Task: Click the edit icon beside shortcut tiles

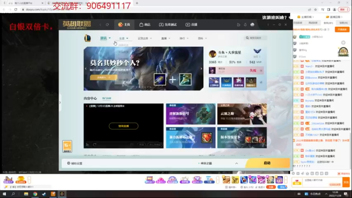Action: [x=261, y=82]
